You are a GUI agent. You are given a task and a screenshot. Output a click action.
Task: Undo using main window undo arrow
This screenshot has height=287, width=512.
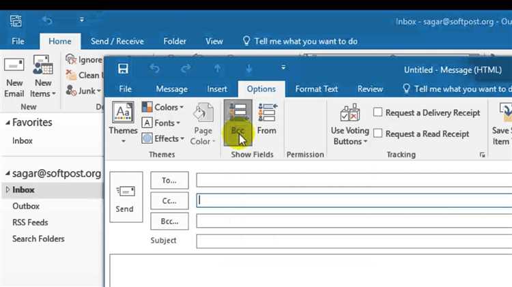point(47,20)
